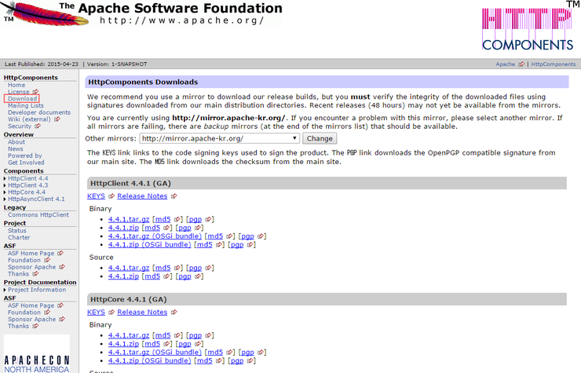Download HttpClient binary 4.4.1.tar.gz (OSGi bundle)
This screenshot has width=581, height=373.
coord(155,236)
